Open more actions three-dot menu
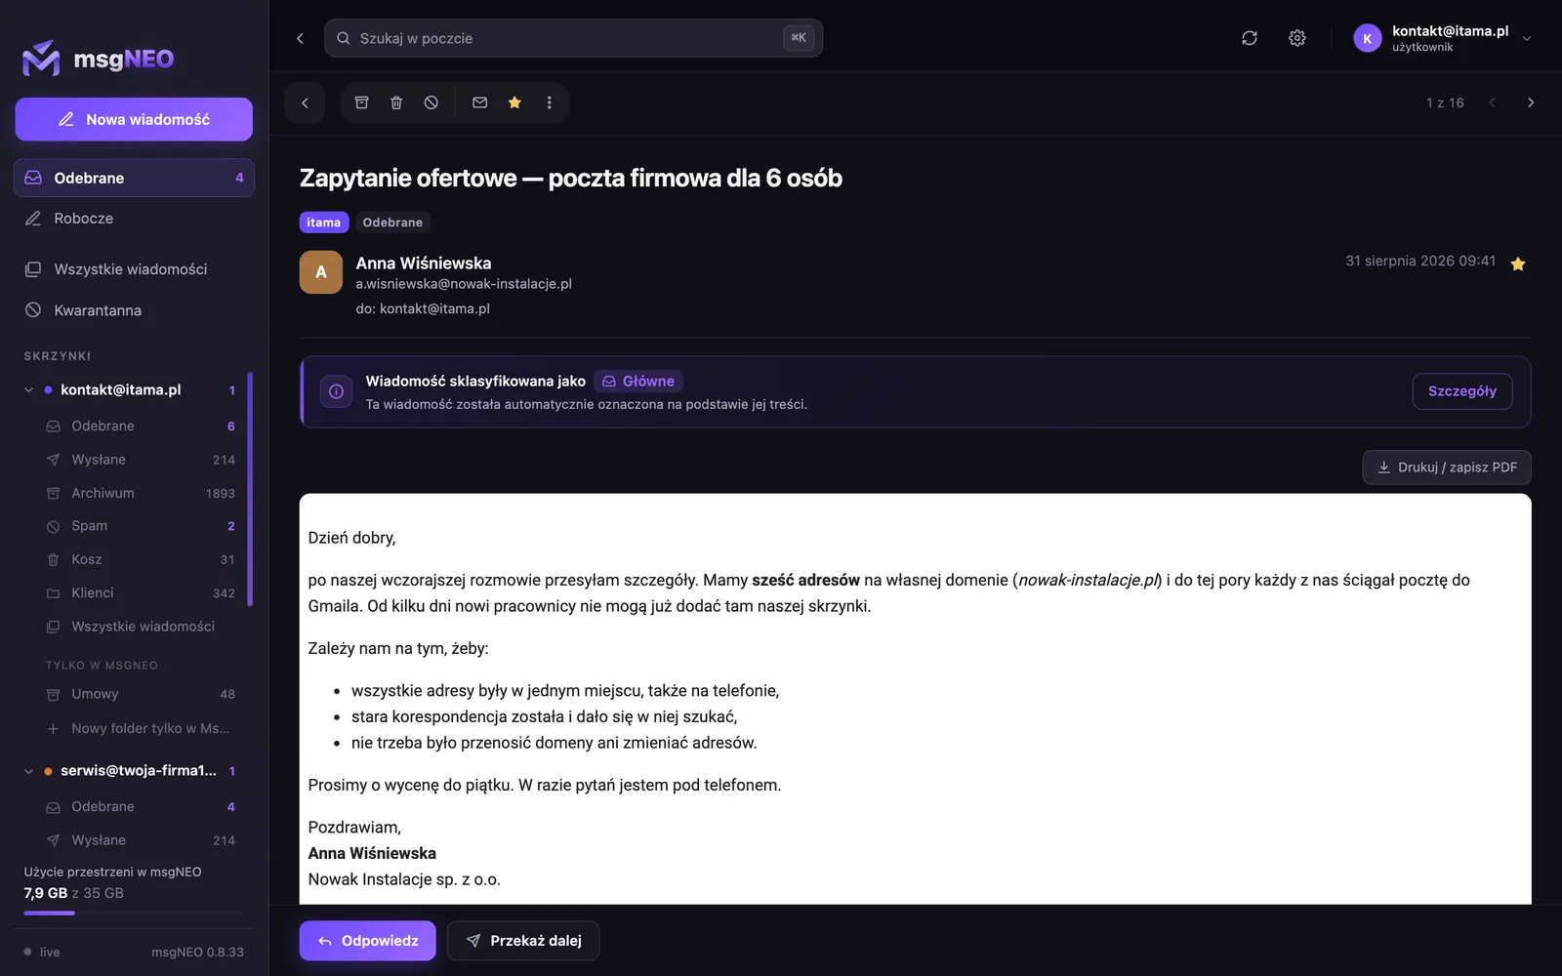This screenshot has width=1562, height=976. coord(550,102)
